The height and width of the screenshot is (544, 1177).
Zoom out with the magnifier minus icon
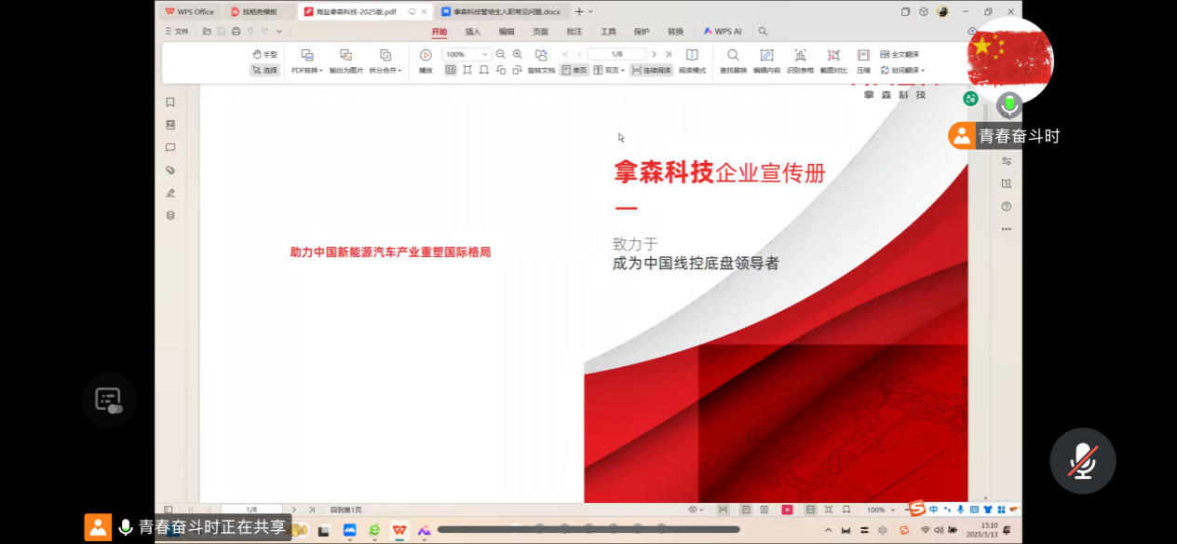(x=501, y=55)
